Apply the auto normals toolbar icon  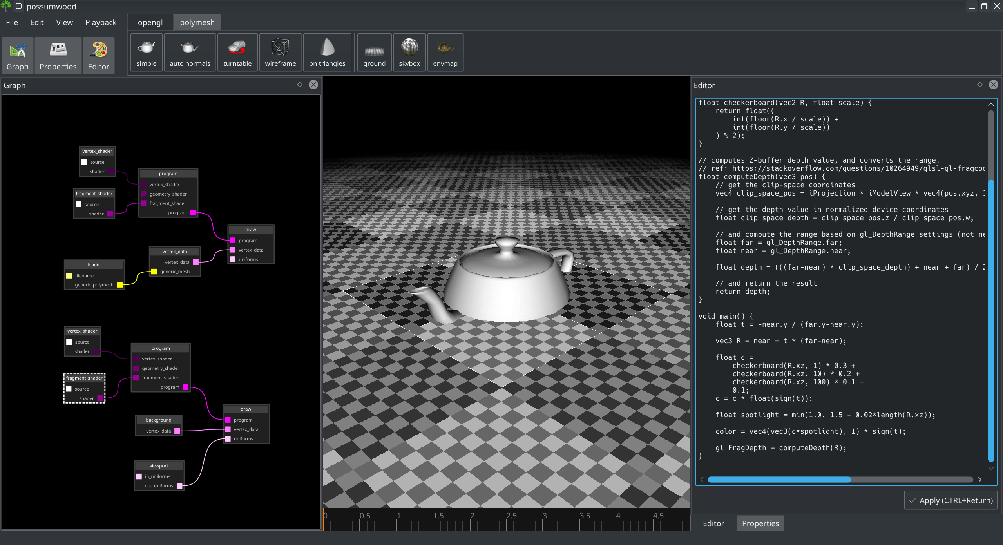click(190, 52)
